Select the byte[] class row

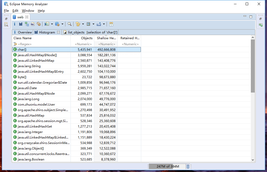pos(76,77)
